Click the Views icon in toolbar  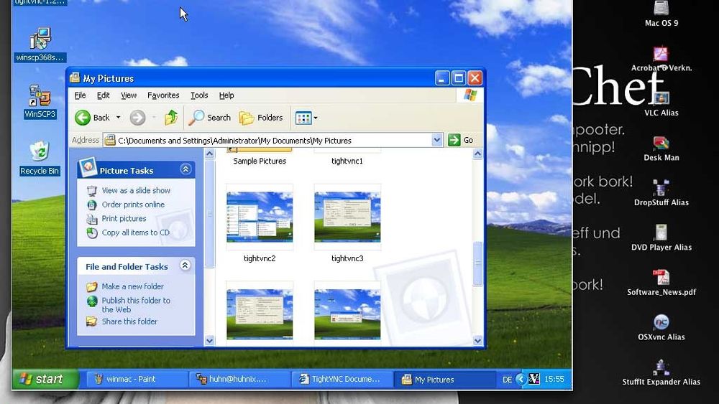pos(303,118)
